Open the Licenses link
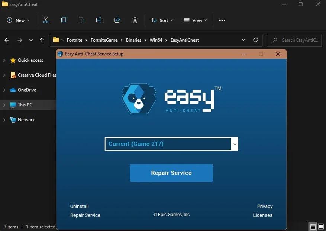This screenshot has width=326, height=231. [x=262, y=215]
